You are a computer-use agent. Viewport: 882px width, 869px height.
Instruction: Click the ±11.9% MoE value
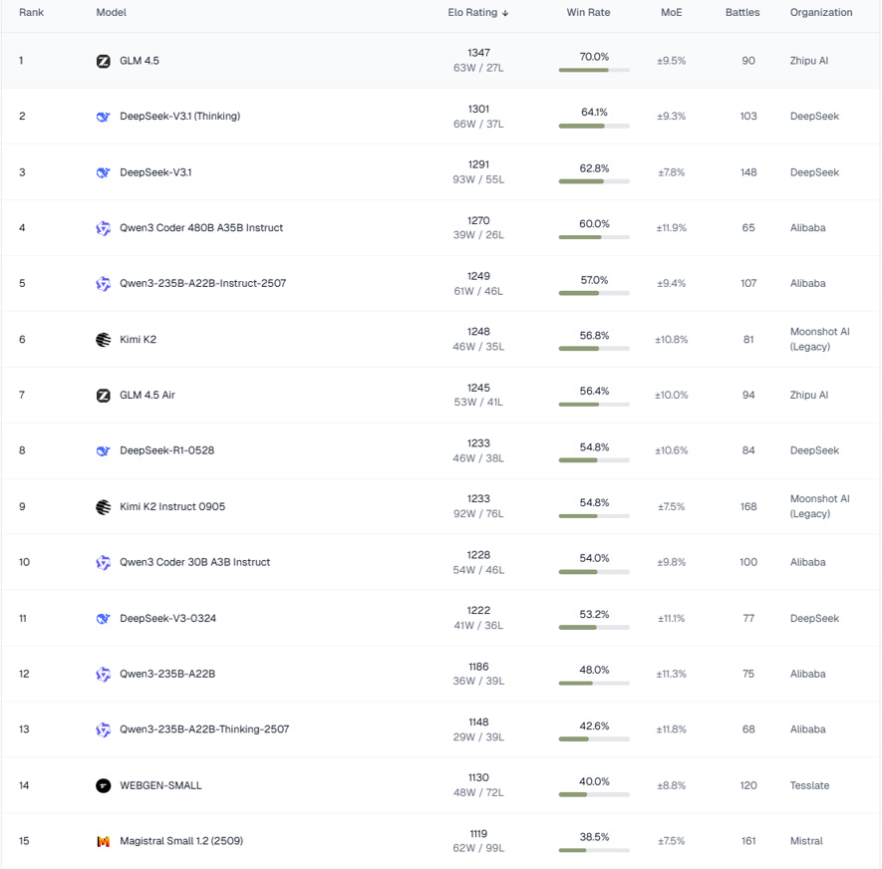coord(671,228)
